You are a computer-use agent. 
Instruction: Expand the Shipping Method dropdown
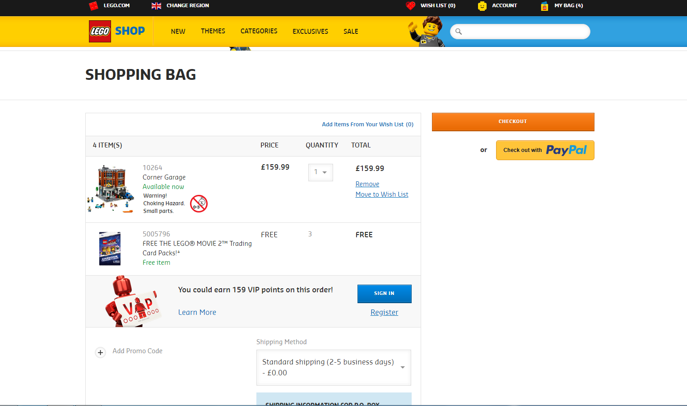[x=334, y=368]
